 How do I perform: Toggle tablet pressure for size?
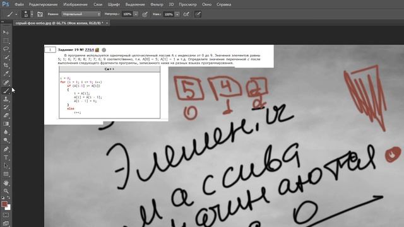coord(198,14)
